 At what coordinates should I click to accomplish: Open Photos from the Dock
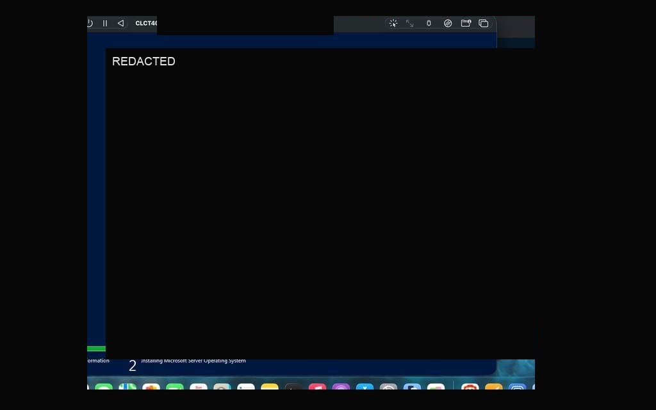[151, 386]
